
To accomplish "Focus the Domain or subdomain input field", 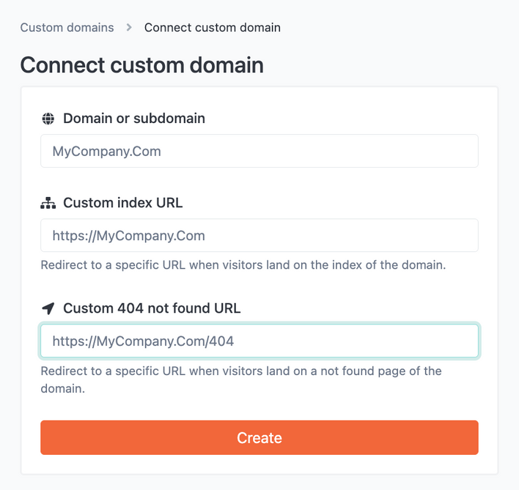I will tap(259, 151).
